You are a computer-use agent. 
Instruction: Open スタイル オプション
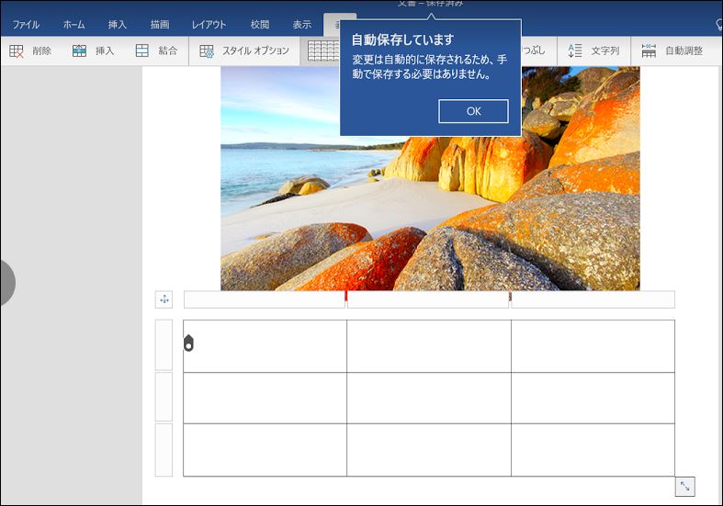(x=244, y=51)
